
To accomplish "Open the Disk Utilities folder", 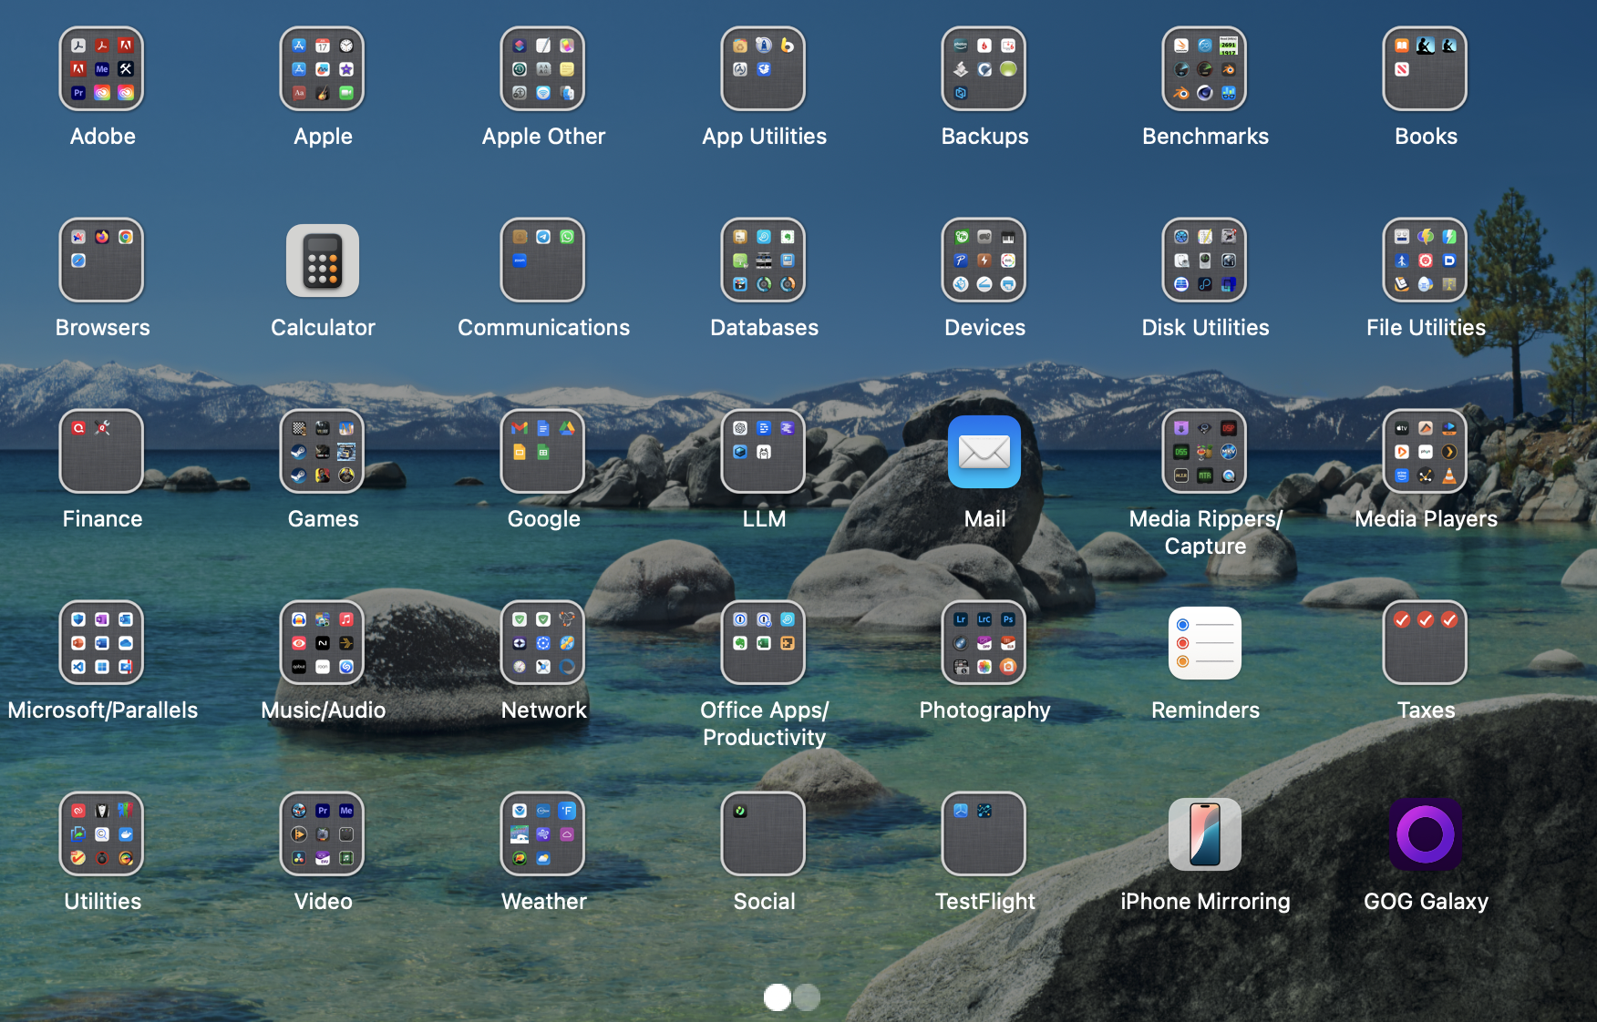I will 1205,261.
